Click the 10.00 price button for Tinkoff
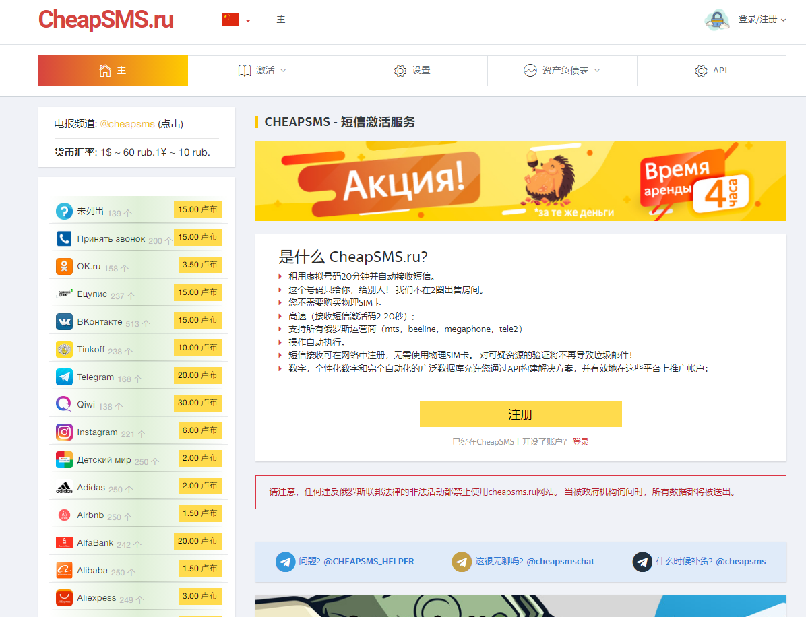This screenshot has width=806, height=617. tap(197, 348)
